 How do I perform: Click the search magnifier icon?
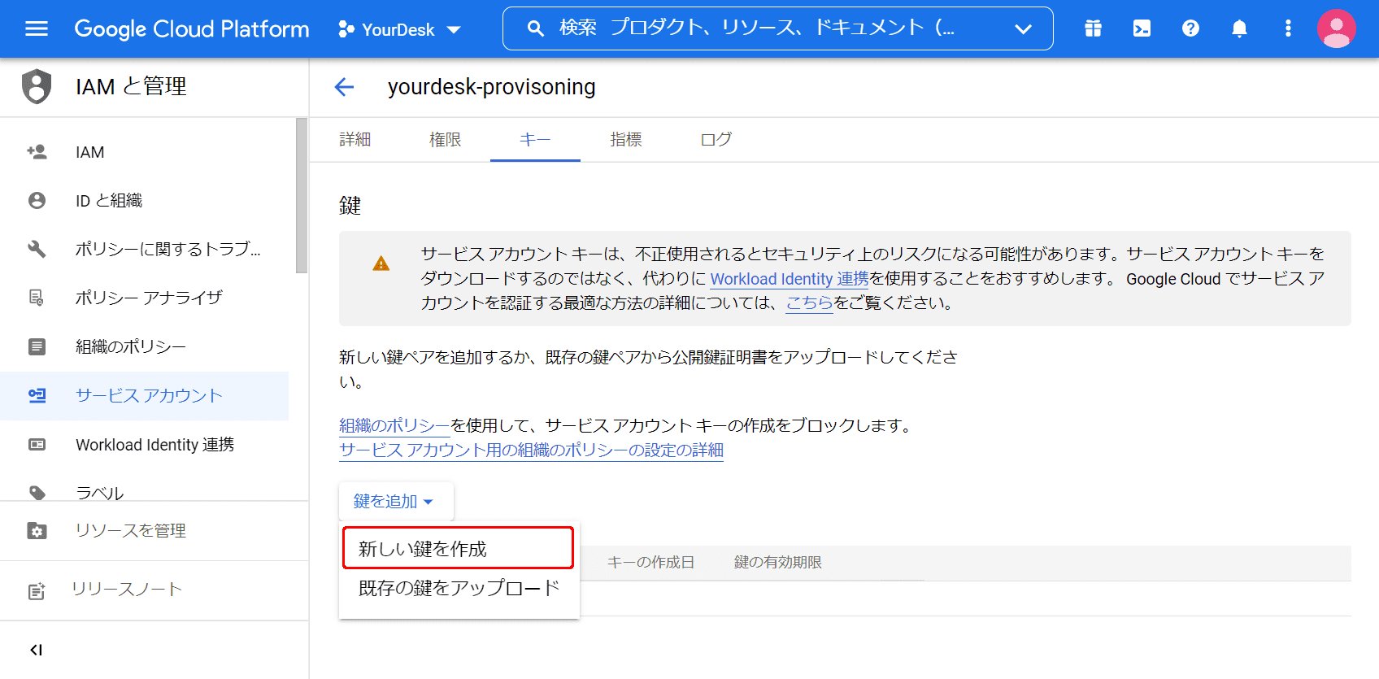pos(535,28)
